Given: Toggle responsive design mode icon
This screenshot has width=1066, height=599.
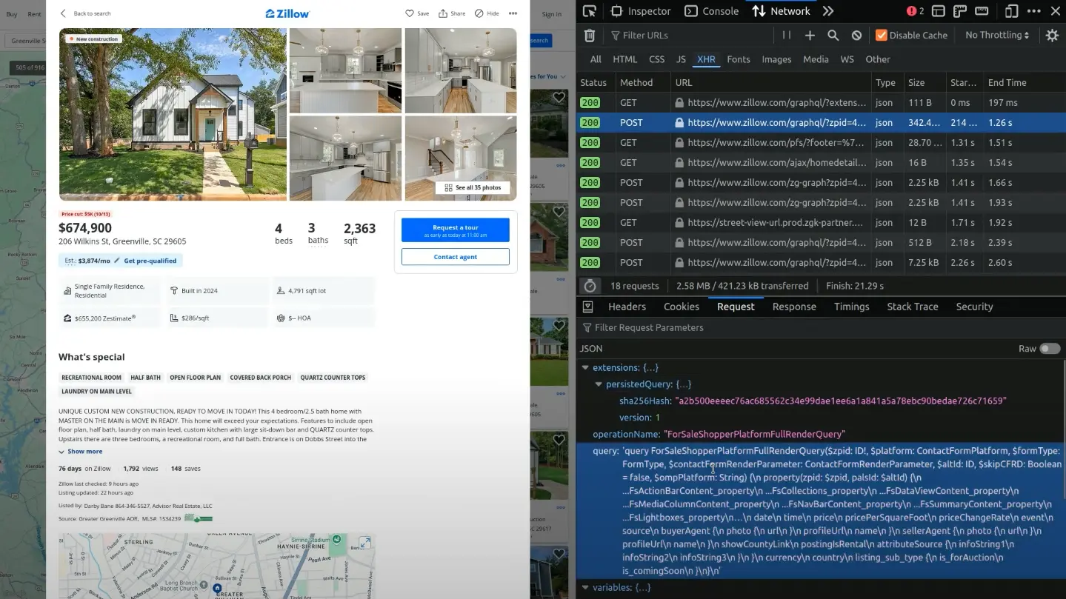Looking at the screenshot, I should click(x=1011, y=11).
